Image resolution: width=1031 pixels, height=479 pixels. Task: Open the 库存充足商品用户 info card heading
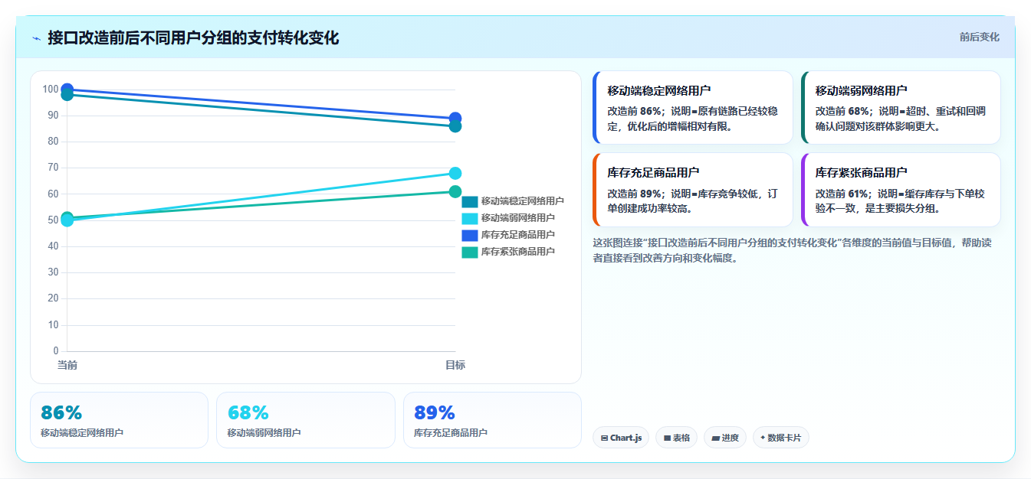pyautogui.click(x=653, y=172)
